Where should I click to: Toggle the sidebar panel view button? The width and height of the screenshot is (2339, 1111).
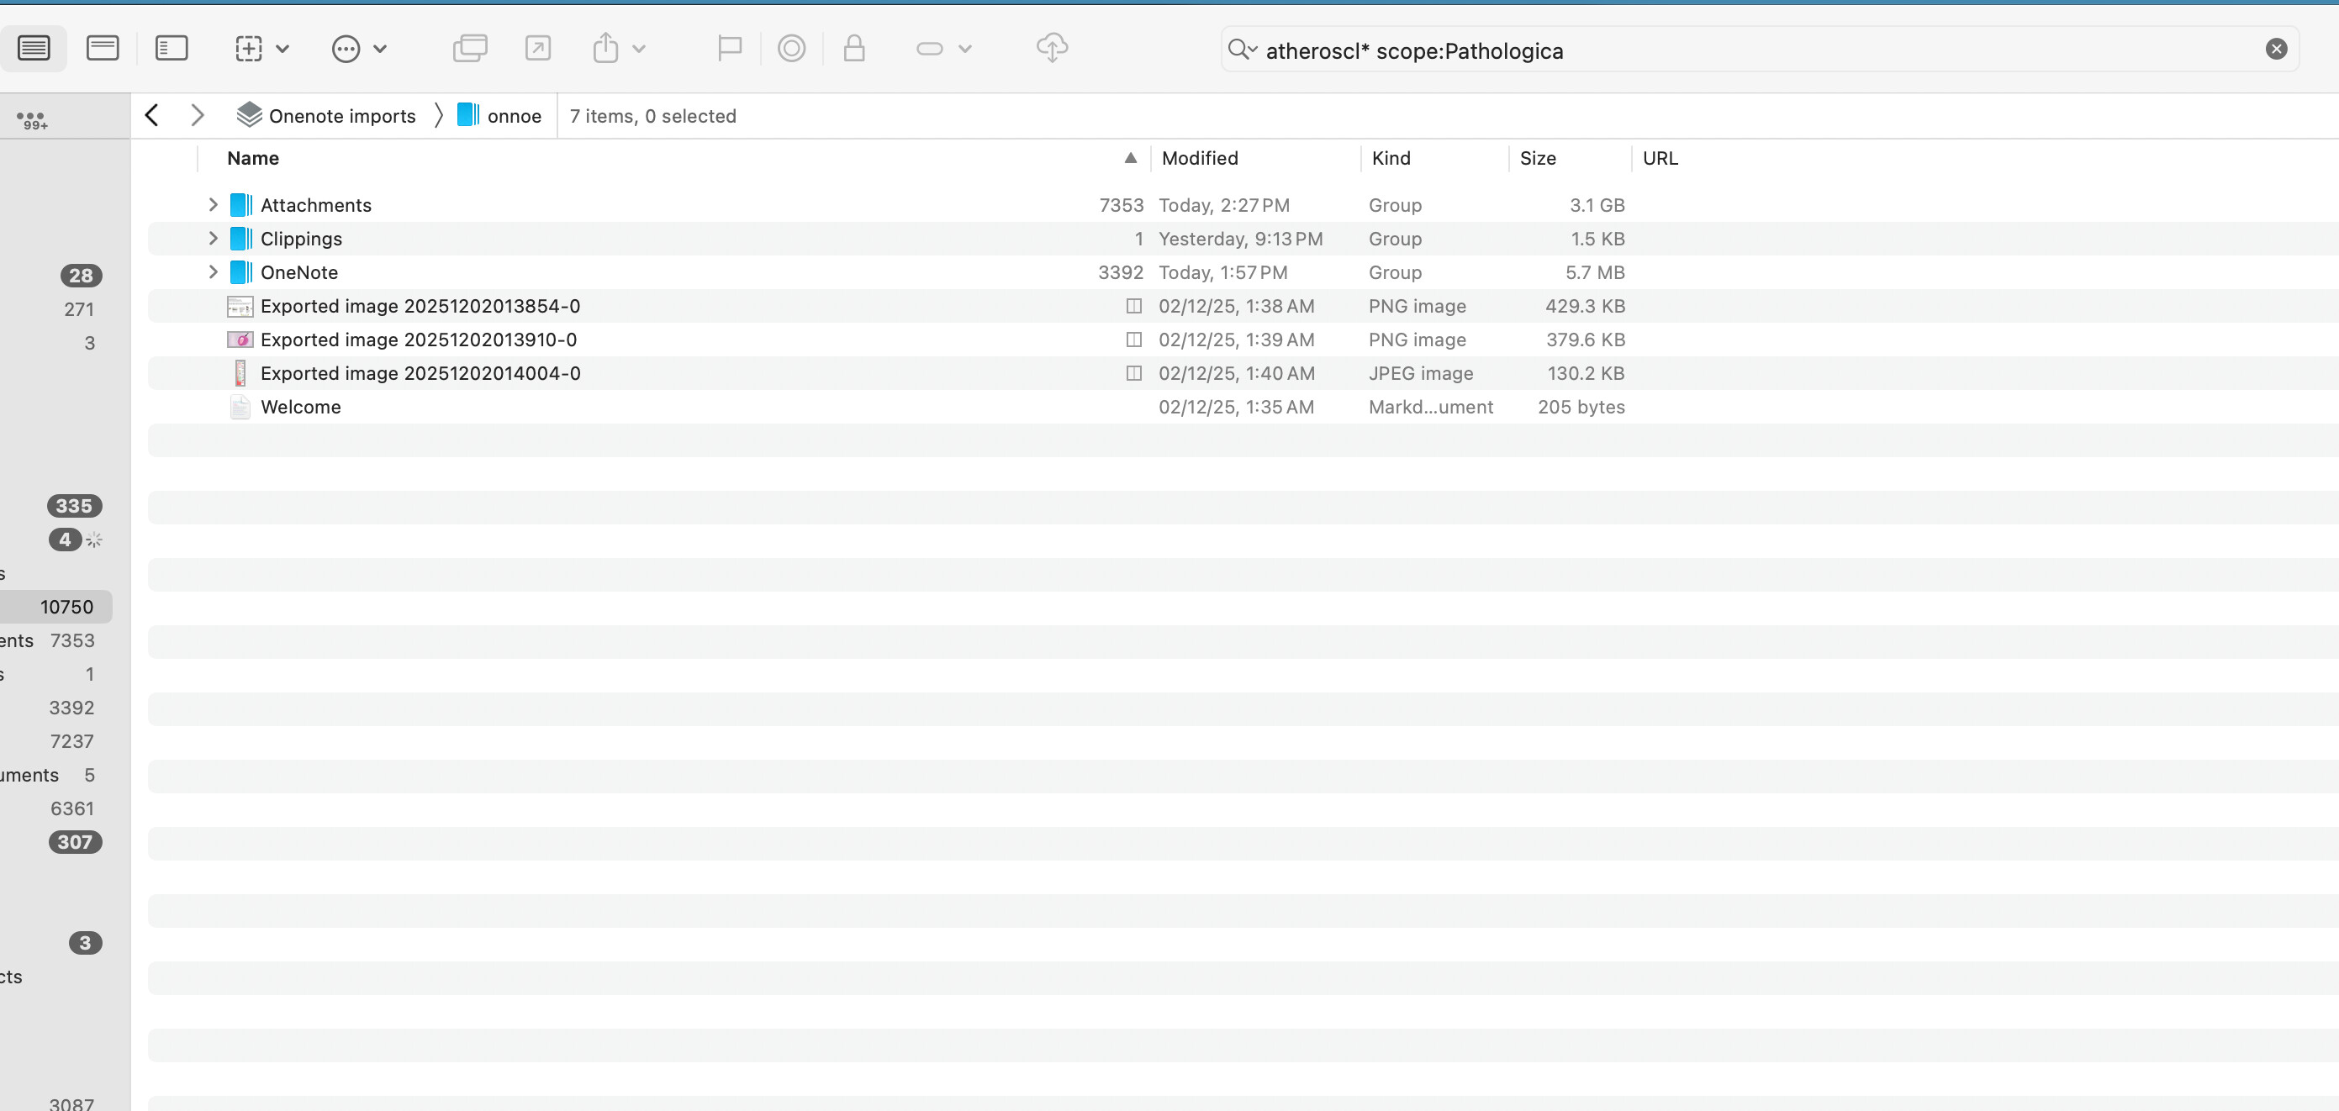pos(171,48)
